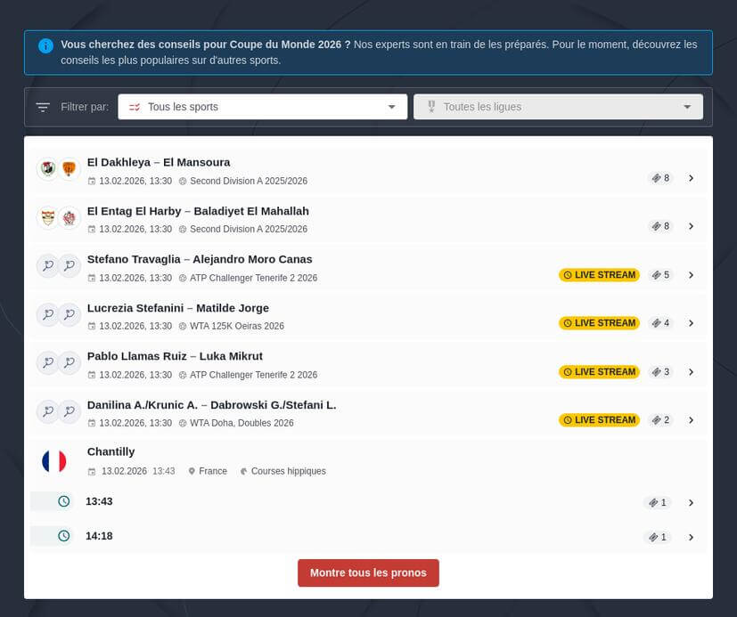Click the info icon in the blue banner
Viewport: 737px width, 617px height.
(x=45, y=45)
